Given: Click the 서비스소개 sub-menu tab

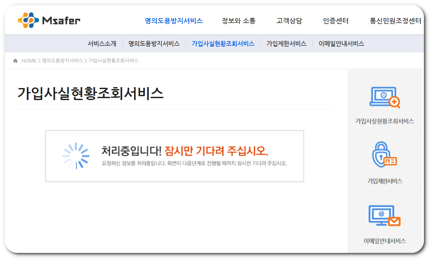Looking at the screenshot, I should [103, 43].
